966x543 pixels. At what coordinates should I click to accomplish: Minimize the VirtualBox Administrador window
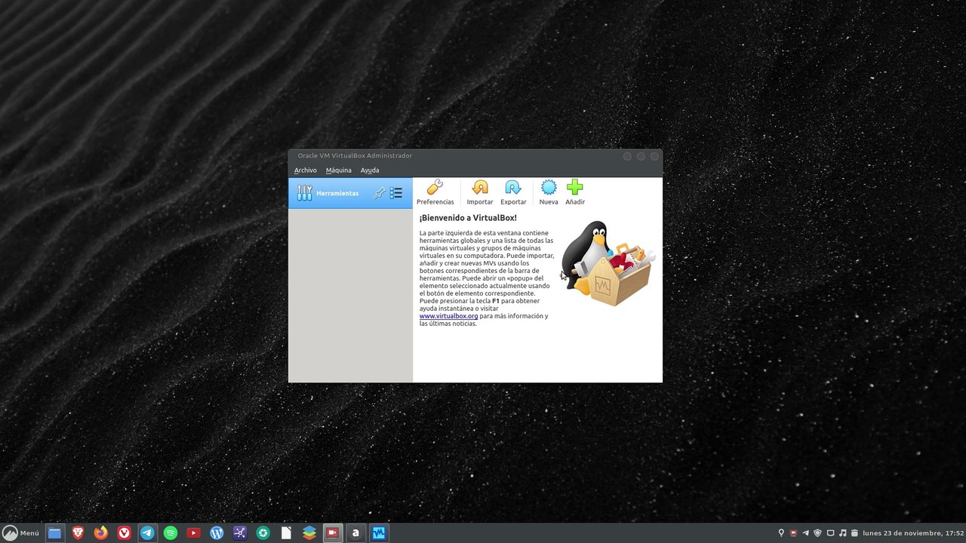coord(627,156)
